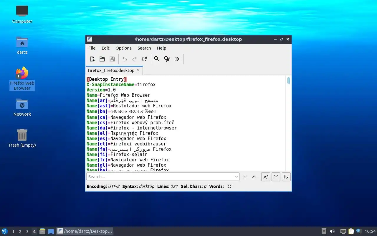Viewport: 377px width, 236px height.
Task: Open the Edit menu
Action: pyautogui.click(x=105, y=48)
